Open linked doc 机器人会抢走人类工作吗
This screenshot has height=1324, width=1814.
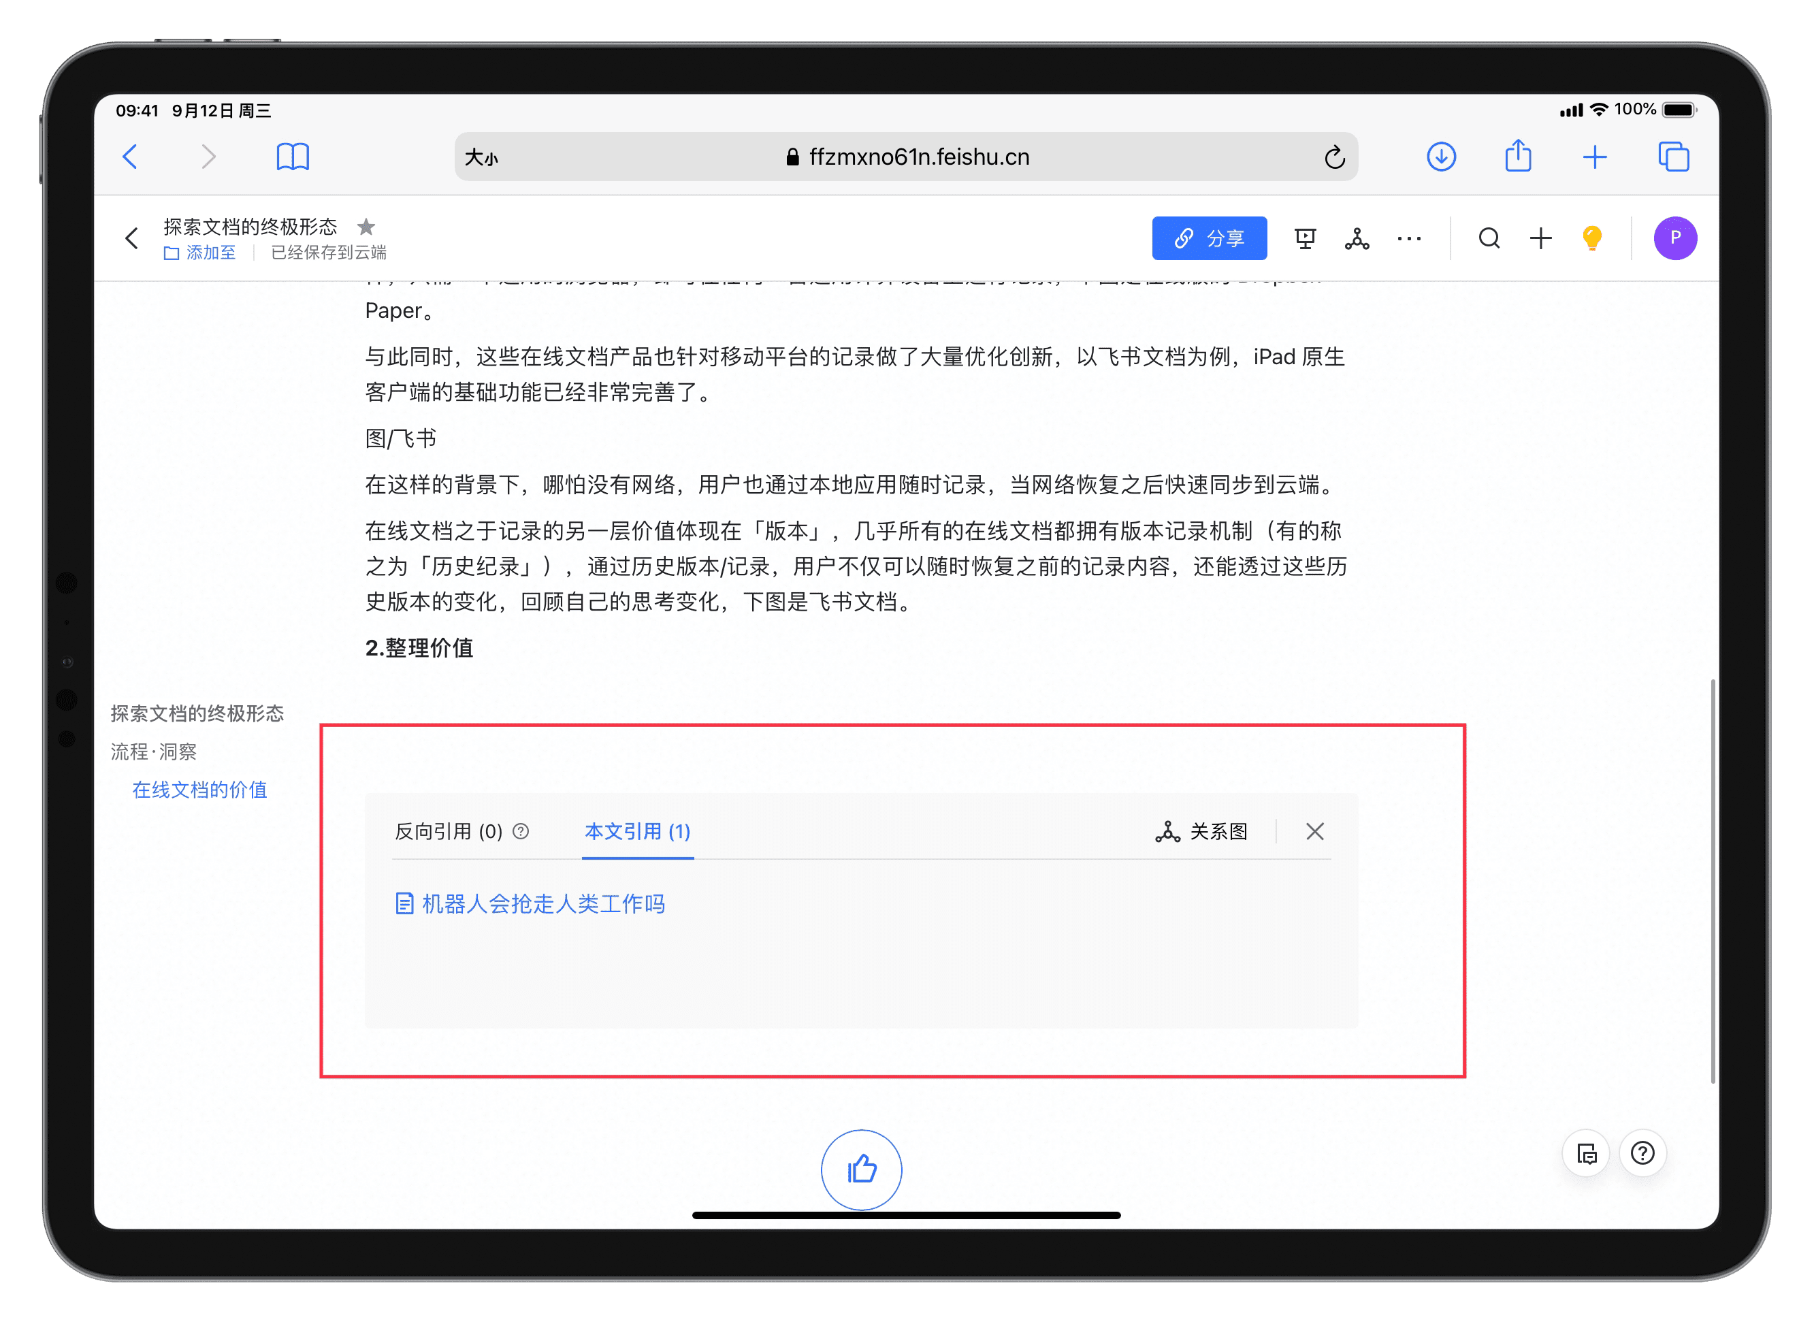pos(530,904)
